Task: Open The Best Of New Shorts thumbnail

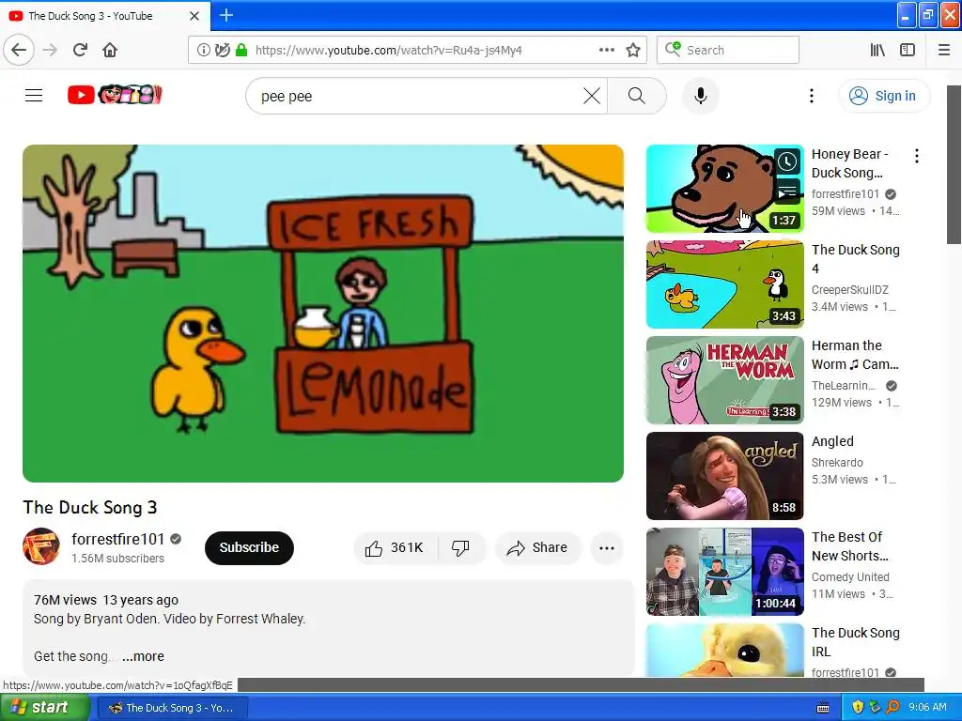Action: [x=724, y=572]
